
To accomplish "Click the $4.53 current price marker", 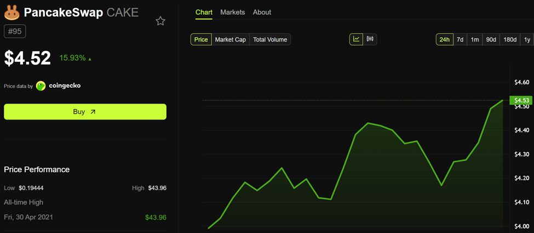I will [x=520, y=100].
